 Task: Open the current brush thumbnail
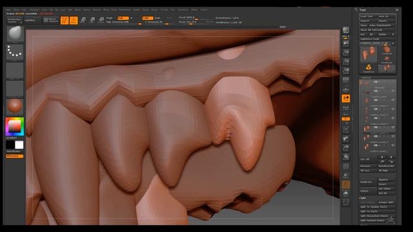[x=15, y=34]
